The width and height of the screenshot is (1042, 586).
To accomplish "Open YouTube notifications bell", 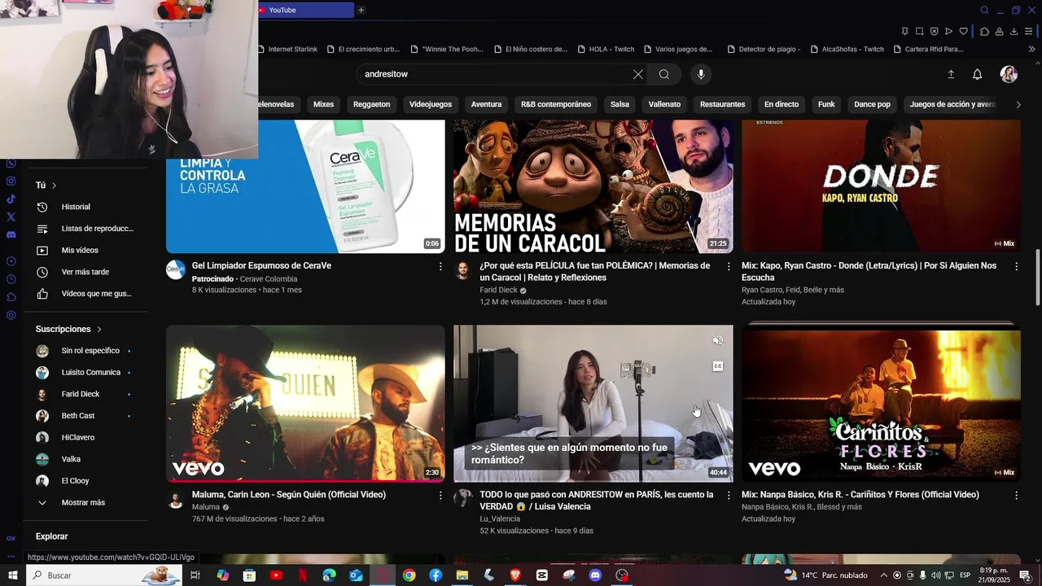I will tap(978, 74).
